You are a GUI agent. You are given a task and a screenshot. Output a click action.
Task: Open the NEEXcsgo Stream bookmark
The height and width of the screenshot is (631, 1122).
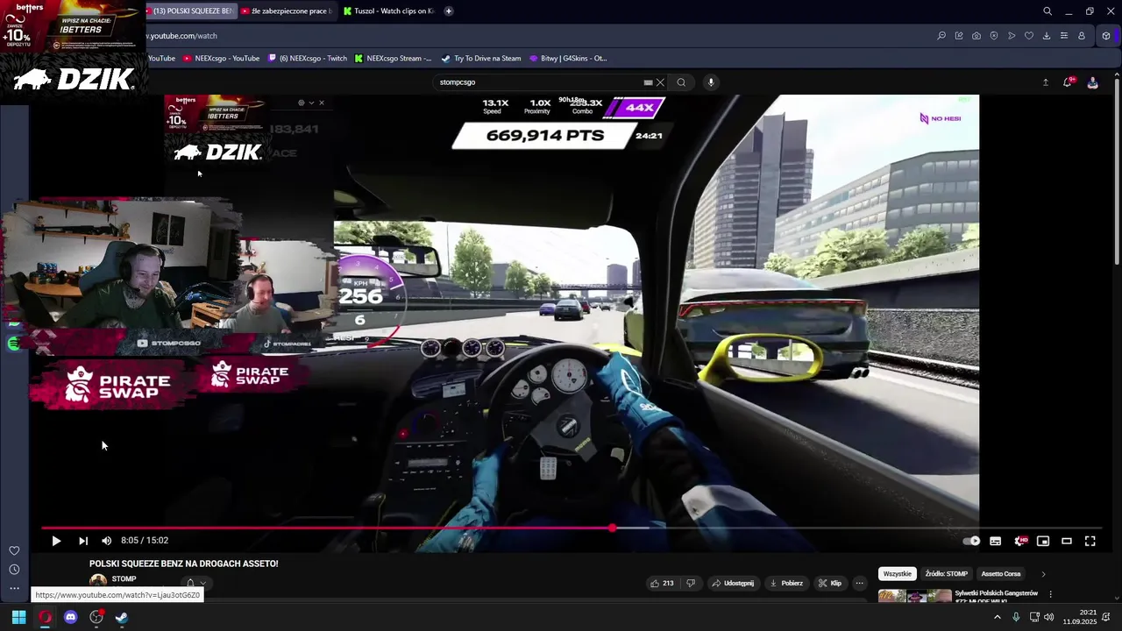(x=394, y=59)
